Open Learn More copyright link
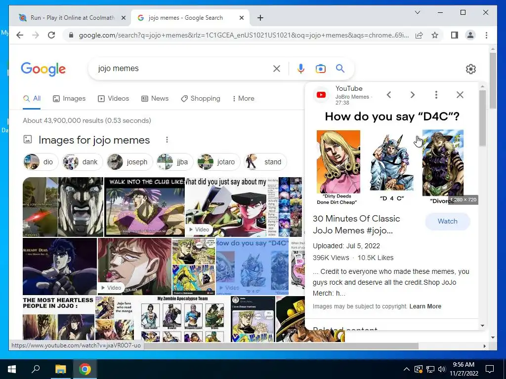Screen dimensions: 506x379 point(425,306)
